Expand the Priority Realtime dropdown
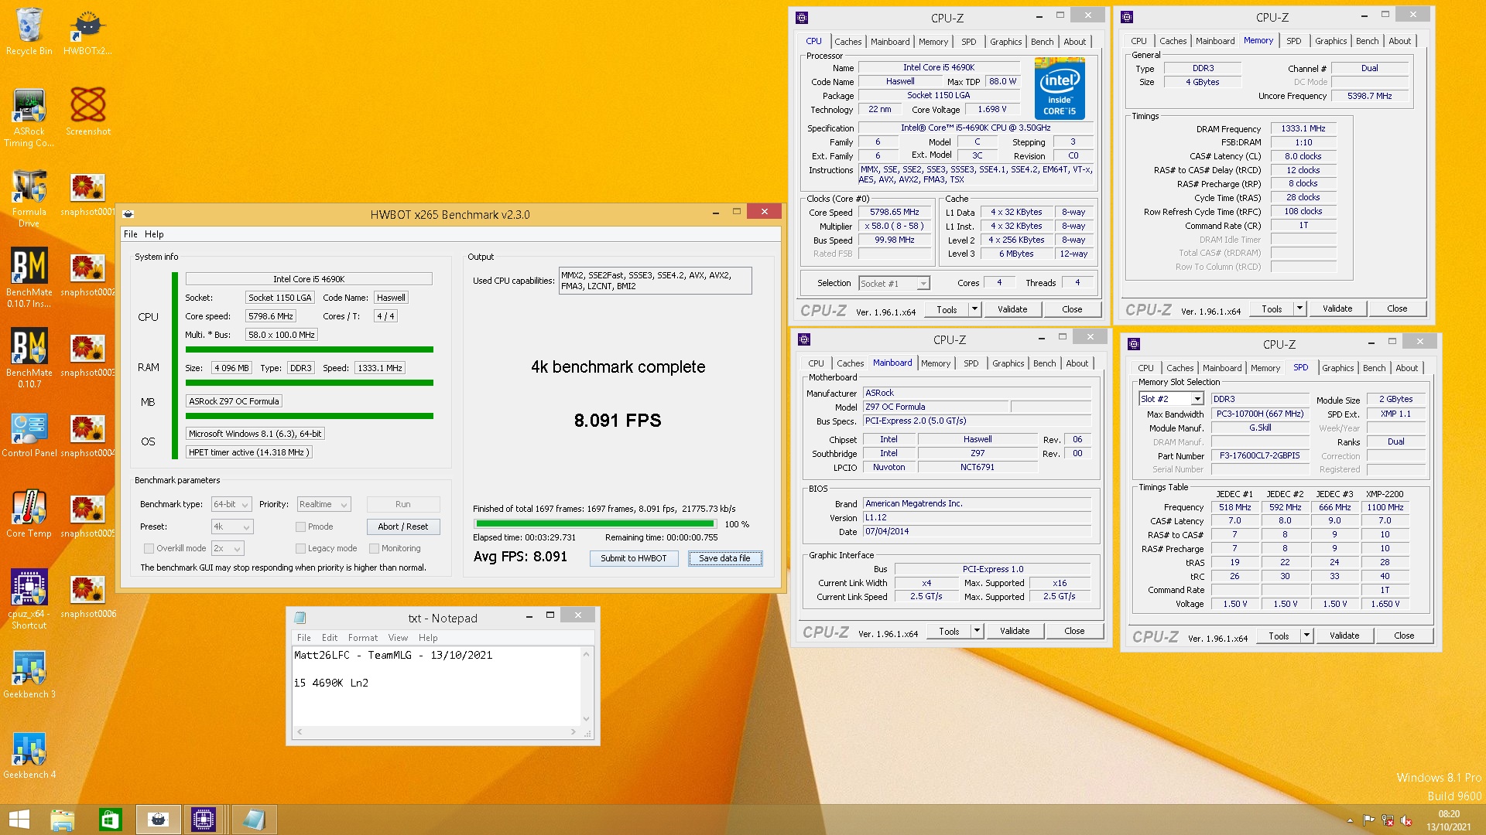Screen dimensions: 1486x835 tap(324, 504)
